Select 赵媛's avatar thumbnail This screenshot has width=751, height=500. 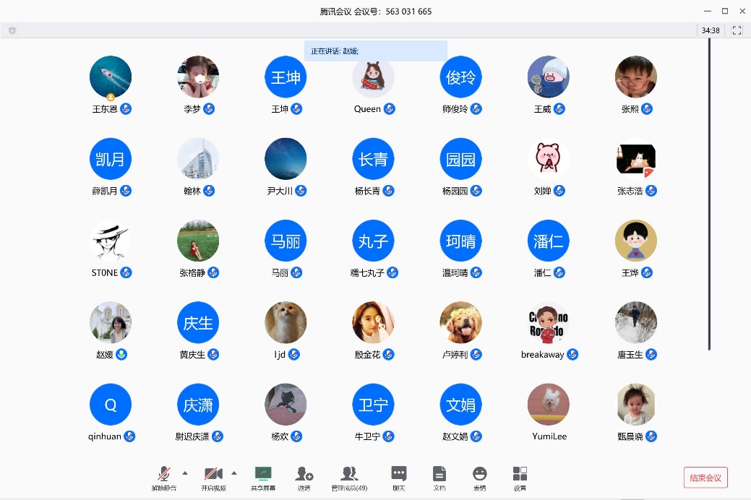111,322
